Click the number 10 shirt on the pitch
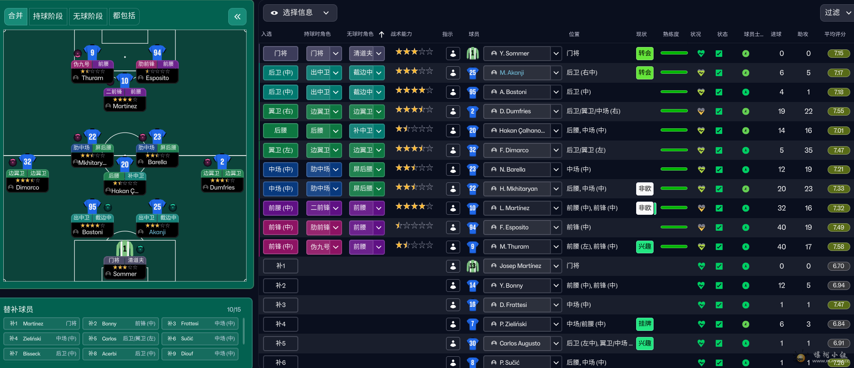The image size is (854, 368). 125,80
